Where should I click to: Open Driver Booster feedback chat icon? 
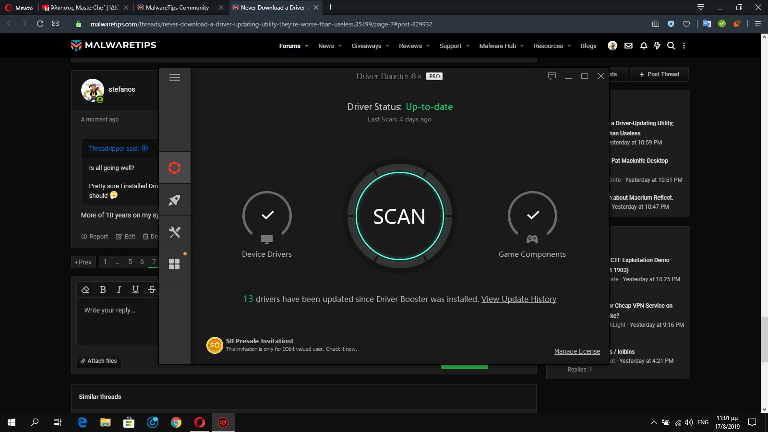pyautogui.click(x=552, y=76)
